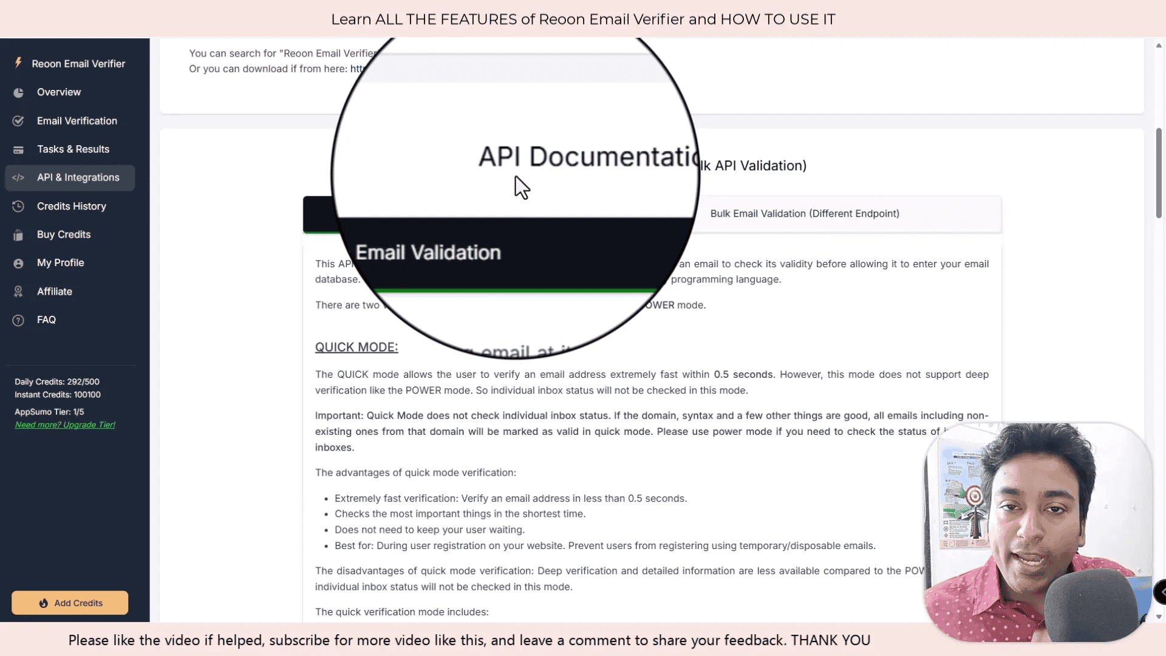The width and height of the screenshot is (1166, 656).
Task: Click the Email Verification sidebar icon
Action: (18, 120)
